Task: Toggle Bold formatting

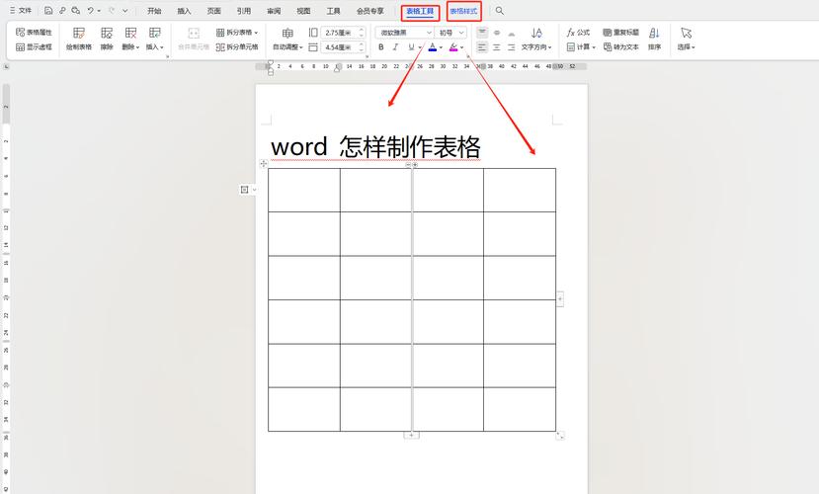Action: pyautogui.click(x=380, y=47)
